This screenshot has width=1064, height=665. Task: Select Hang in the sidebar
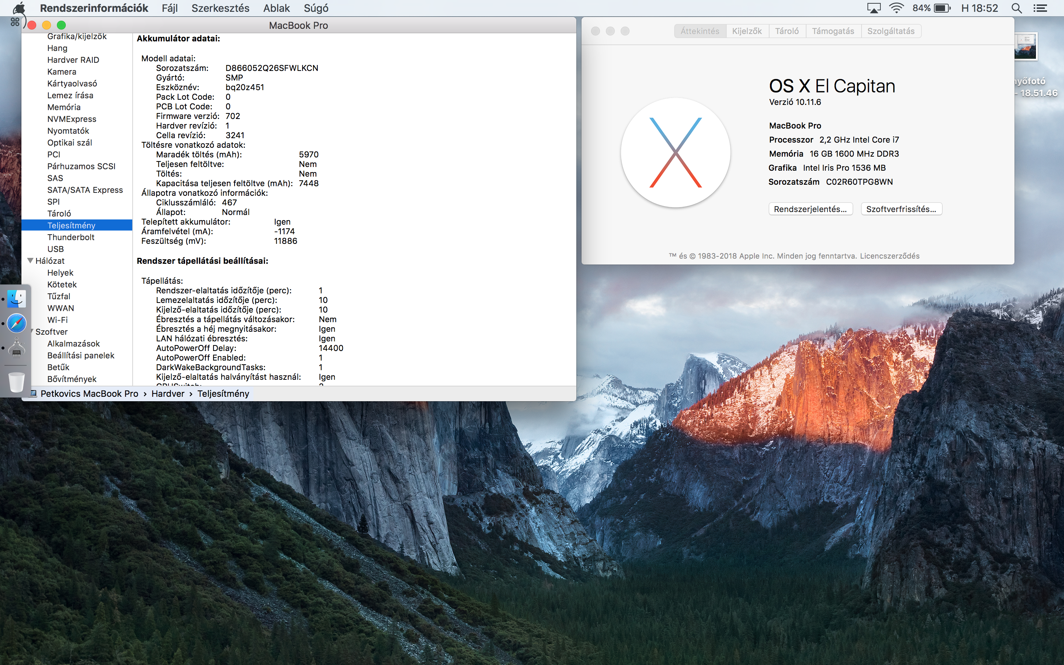[77, 48]
